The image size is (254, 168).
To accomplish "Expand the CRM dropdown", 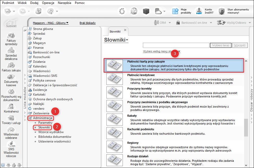I will (170, 23).
